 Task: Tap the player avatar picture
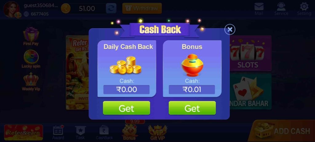pos(11,10)
